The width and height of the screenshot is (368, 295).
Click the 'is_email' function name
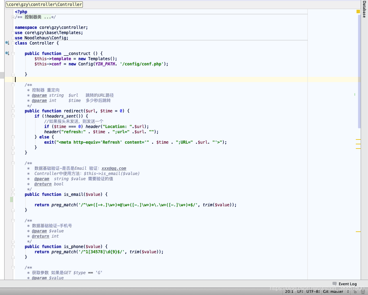tap(73, 194)
